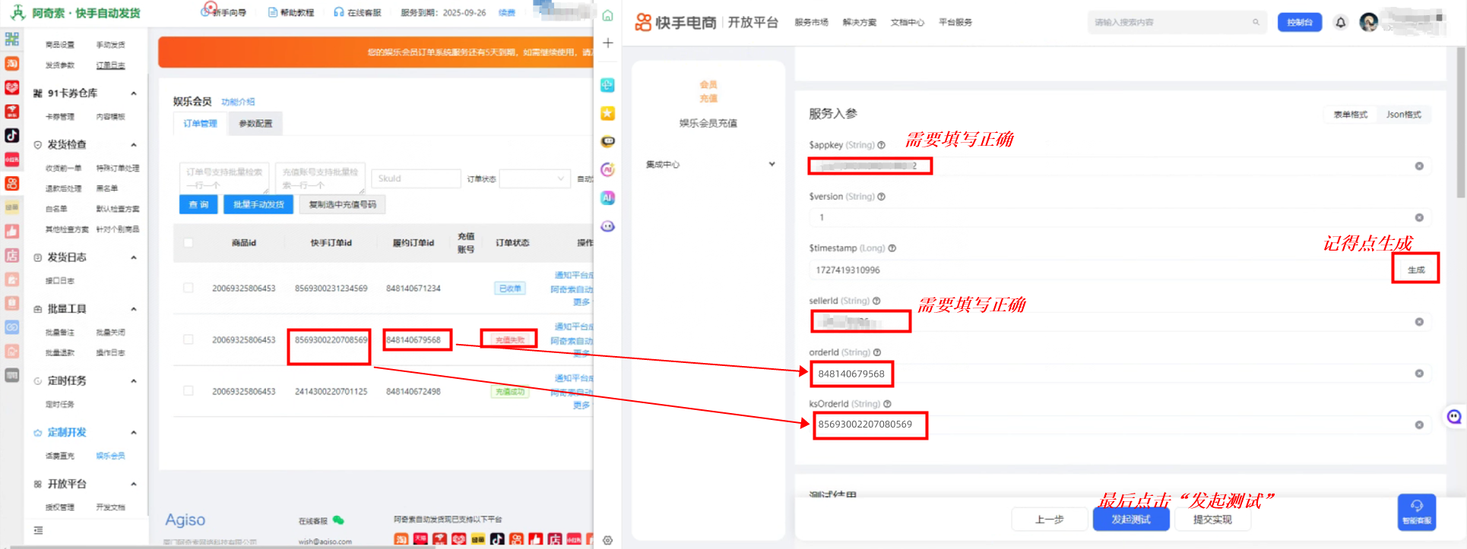
Task: Collapse the 91卡券仓库 menu group
Action: [x=134, y=93]
